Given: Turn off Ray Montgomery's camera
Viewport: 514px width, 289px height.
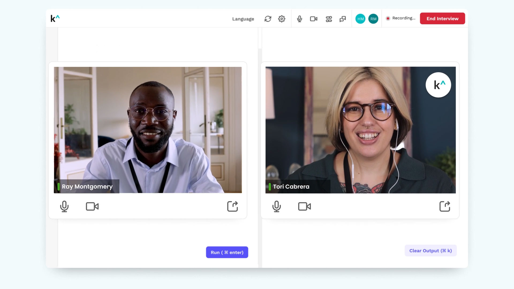Looking at the screenshot, I should pos(92,207).
